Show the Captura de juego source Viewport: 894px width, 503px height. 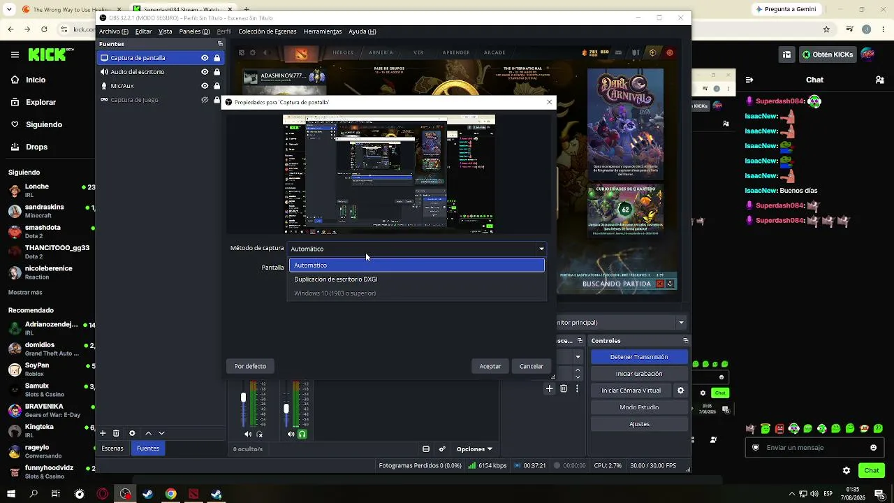(205, 100)
